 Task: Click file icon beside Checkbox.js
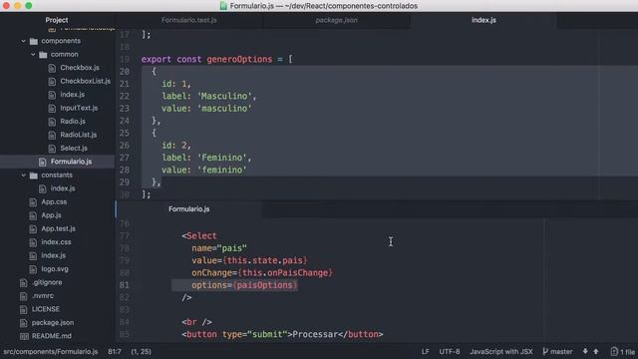52,68
